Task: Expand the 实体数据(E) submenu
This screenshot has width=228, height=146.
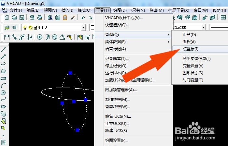Action: [133, 42]
